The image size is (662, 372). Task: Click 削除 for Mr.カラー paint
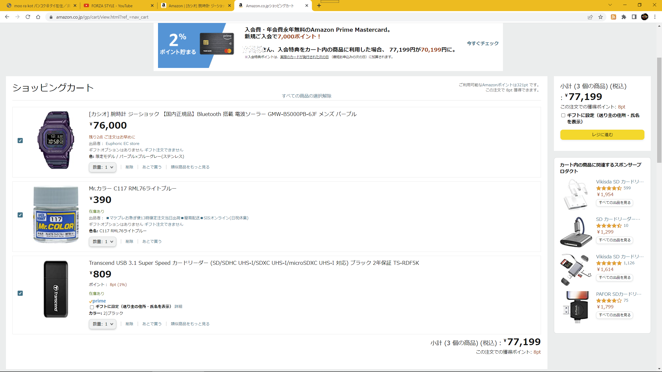click(x=129, y=242)
